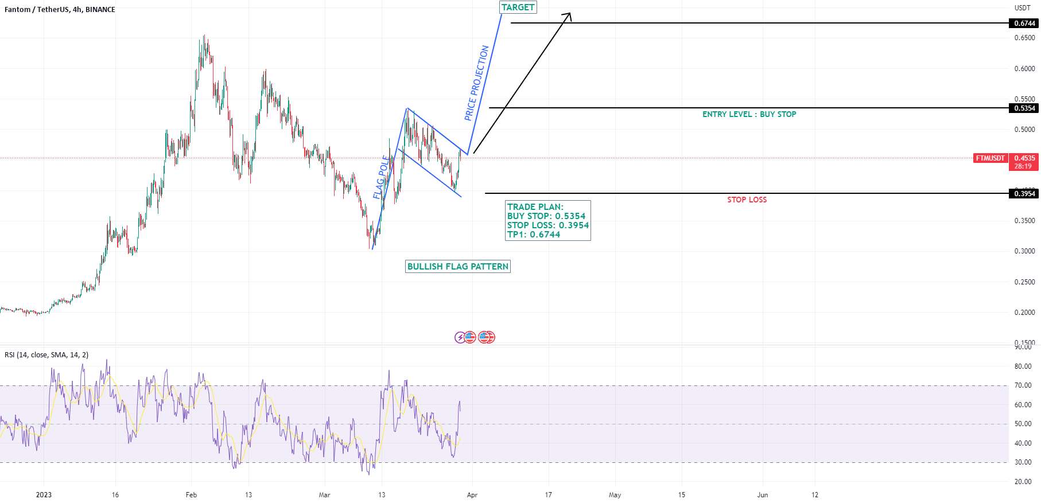
Task: Select the TARGET annotation label
Action: pos(518,7)
